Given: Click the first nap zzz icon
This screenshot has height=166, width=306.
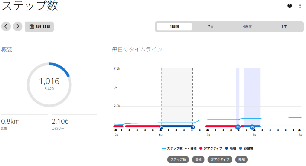Looking at the screenshot, I should [238, 127].
